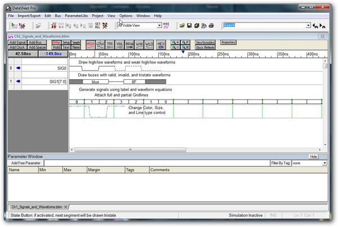
Task: Toggle the TRI tristate state button
Action: [x=110, y=44]
